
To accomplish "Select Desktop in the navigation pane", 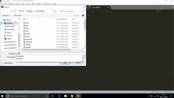I will (x=10, y=23).
